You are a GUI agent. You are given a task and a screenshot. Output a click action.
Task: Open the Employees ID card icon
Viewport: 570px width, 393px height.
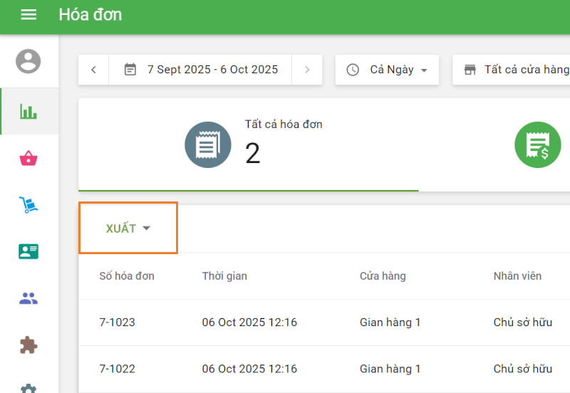[28, 251]
